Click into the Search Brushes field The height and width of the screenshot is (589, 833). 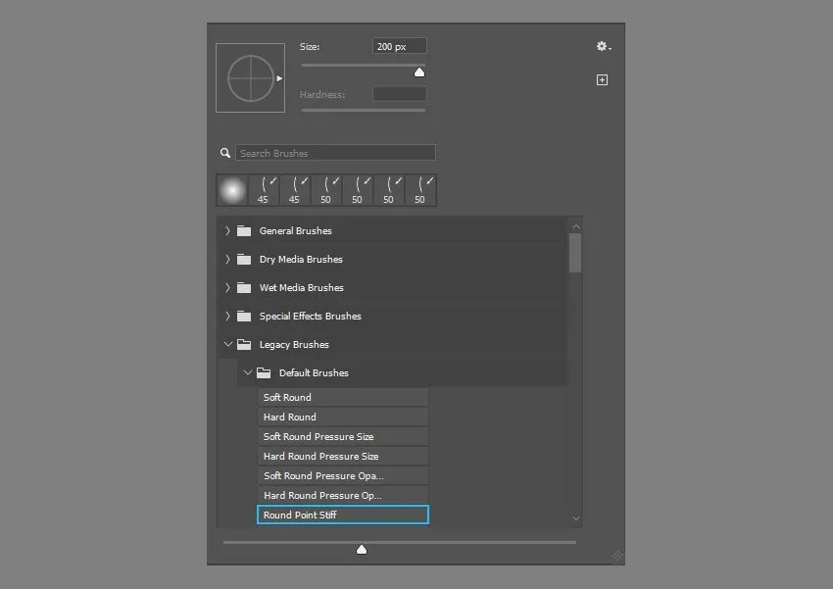(336, 153)
